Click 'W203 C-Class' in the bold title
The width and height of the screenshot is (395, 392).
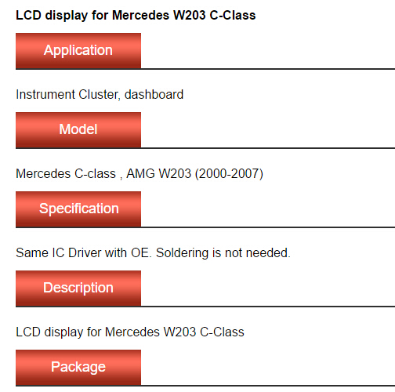click(215, 15)
